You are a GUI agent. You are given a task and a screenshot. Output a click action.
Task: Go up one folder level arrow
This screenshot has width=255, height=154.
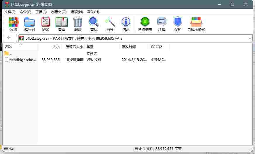tap(9, 38)
